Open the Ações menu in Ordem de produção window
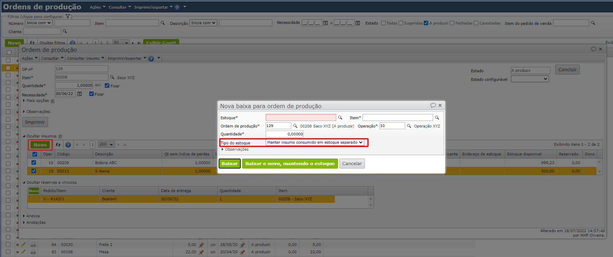Image resolution: width=613 pixels, height=257 pixels. 30,58
